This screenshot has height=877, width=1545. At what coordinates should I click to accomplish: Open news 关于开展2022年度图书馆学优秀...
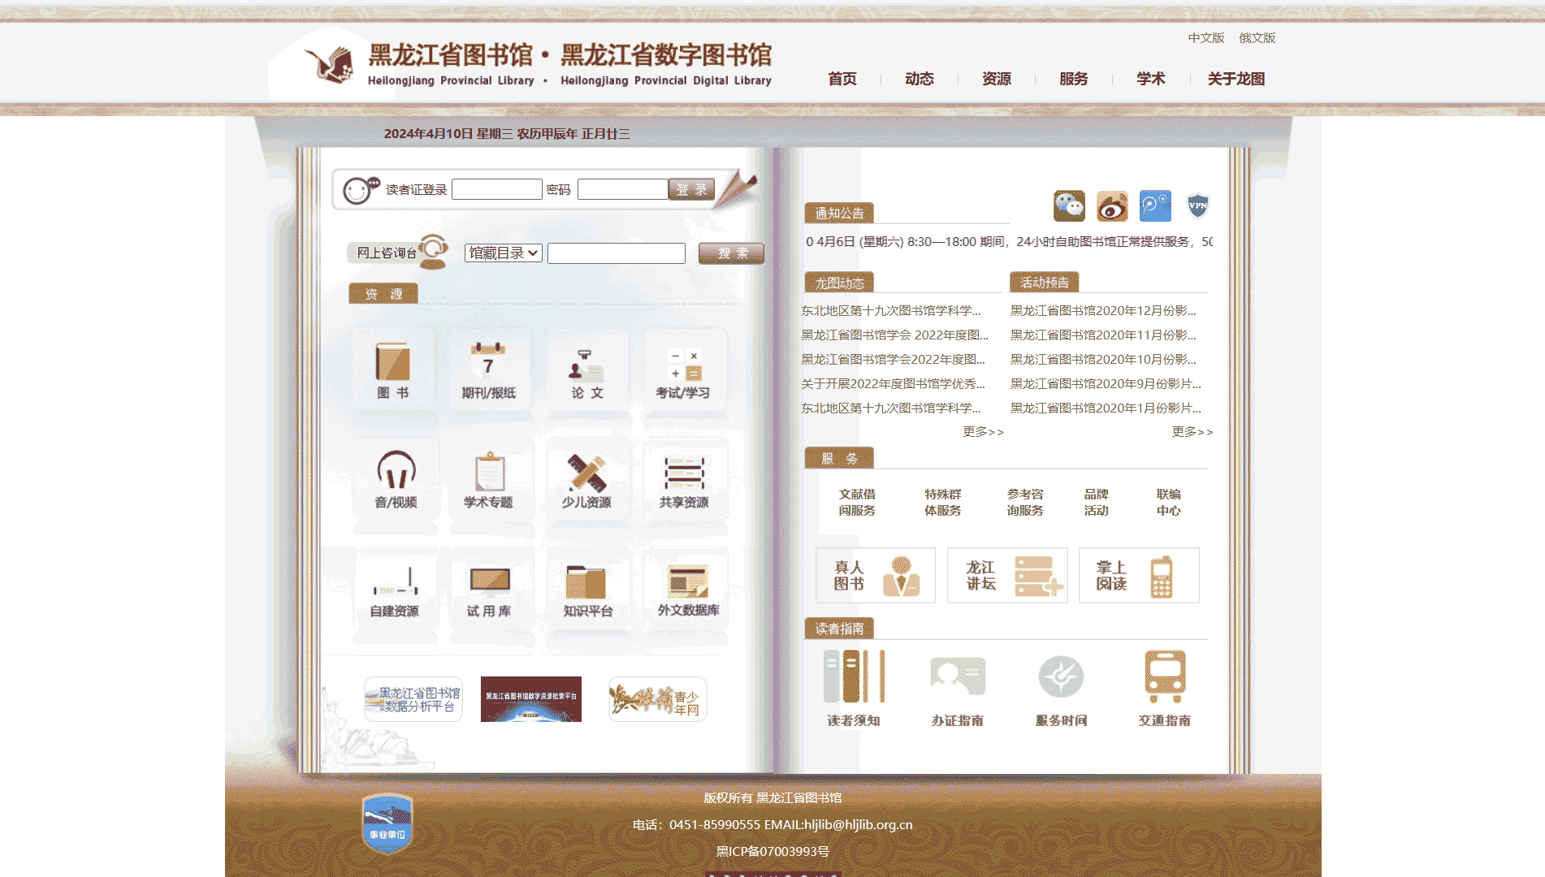[893, 383]
